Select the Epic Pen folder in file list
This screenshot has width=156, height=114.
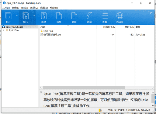coord(48,31)
